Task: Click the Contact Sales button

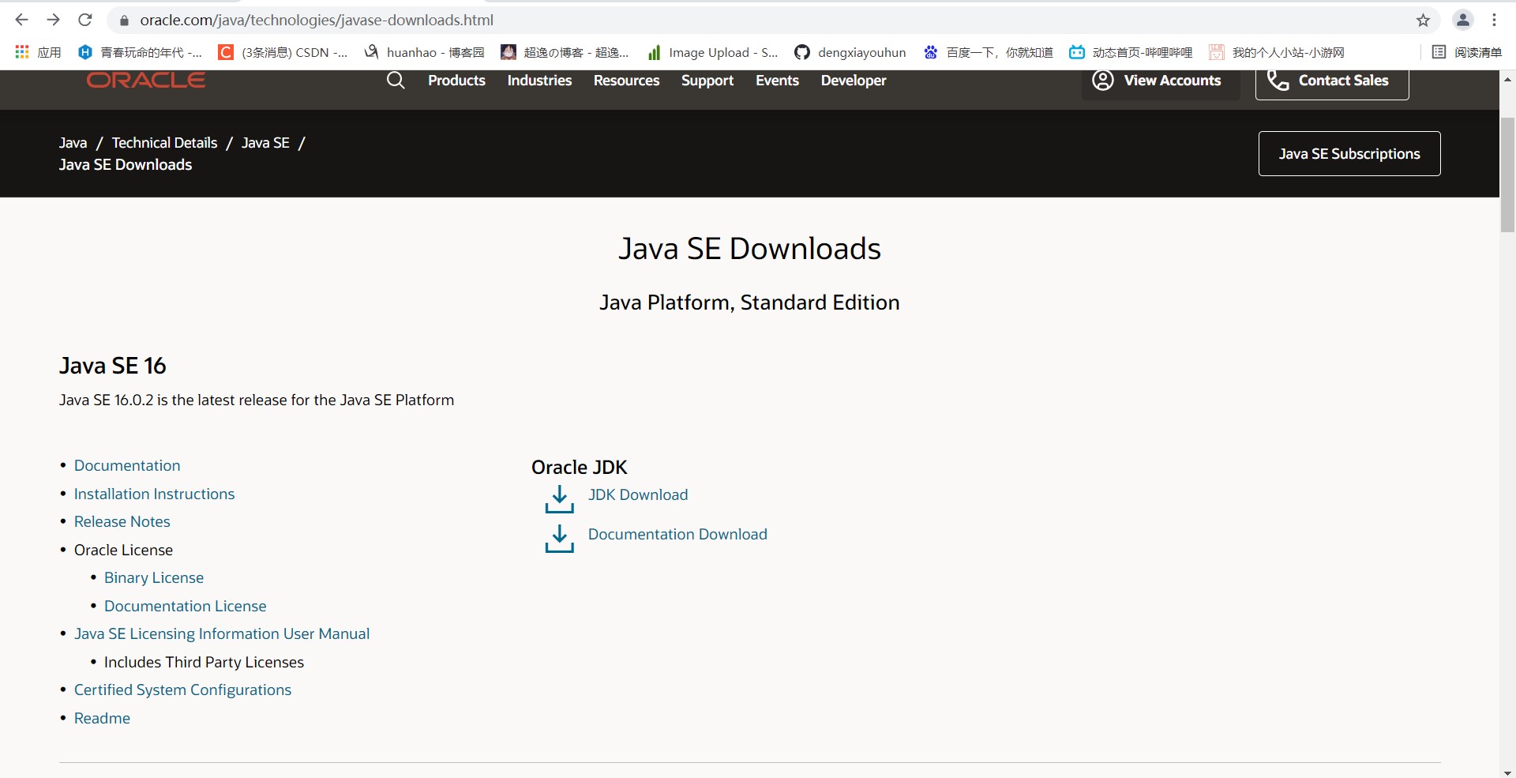Action: coord(1332,82)
